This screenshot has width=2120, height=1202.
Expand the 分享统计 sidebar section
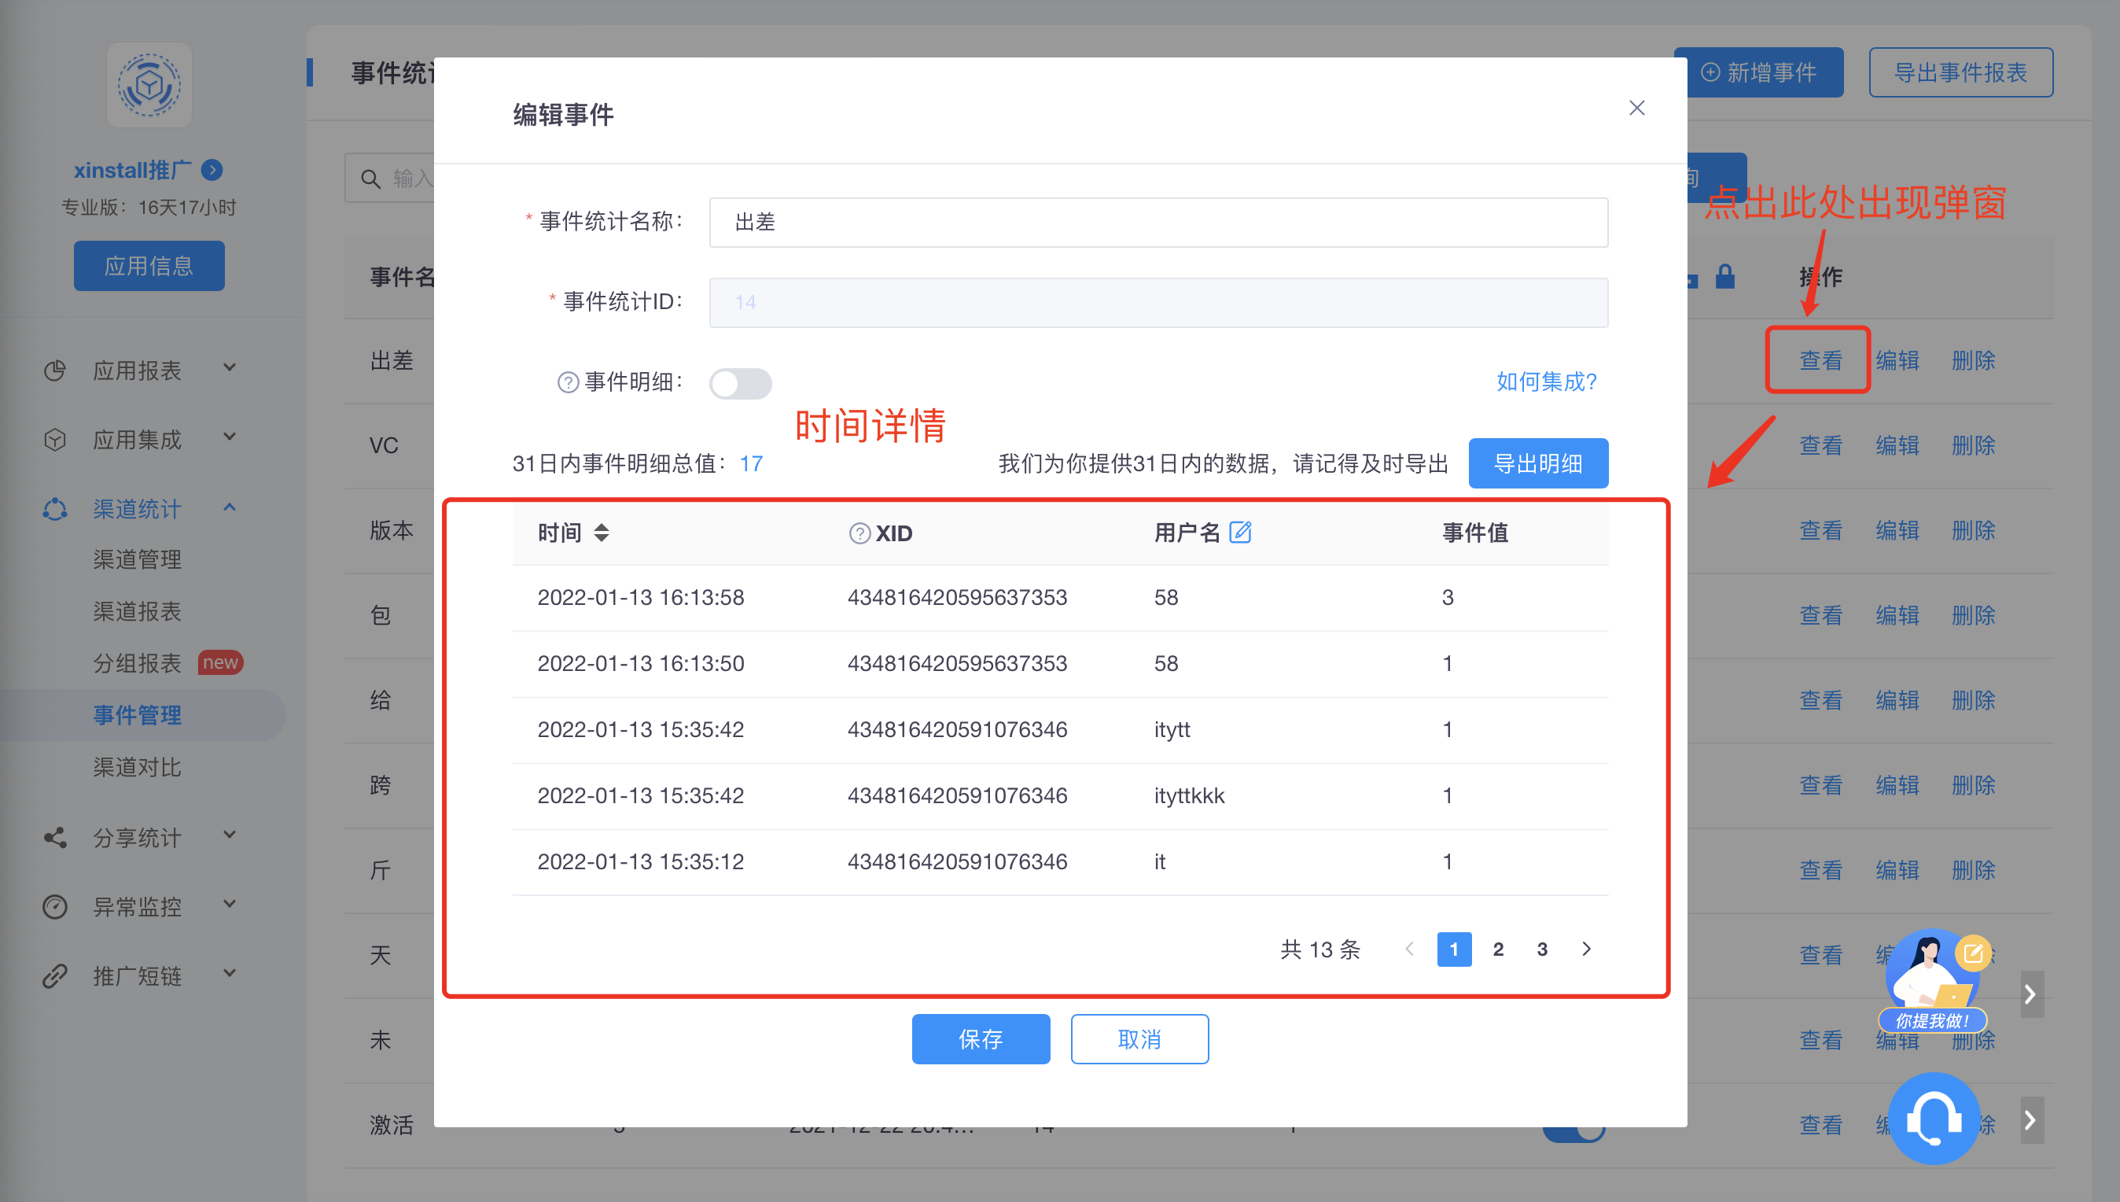pyautogui.click(x=231, y=837)
